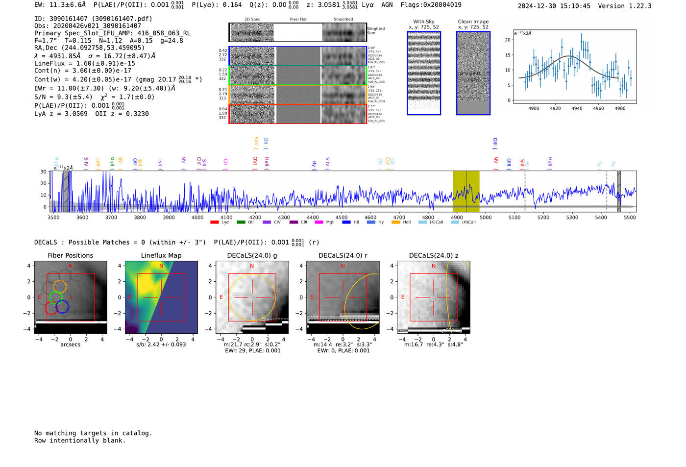Image resolution: width=686 pixels, height=467 pixels.
Task: Click the "Version 1.22.3" text
Action: (x=625, y=6)
